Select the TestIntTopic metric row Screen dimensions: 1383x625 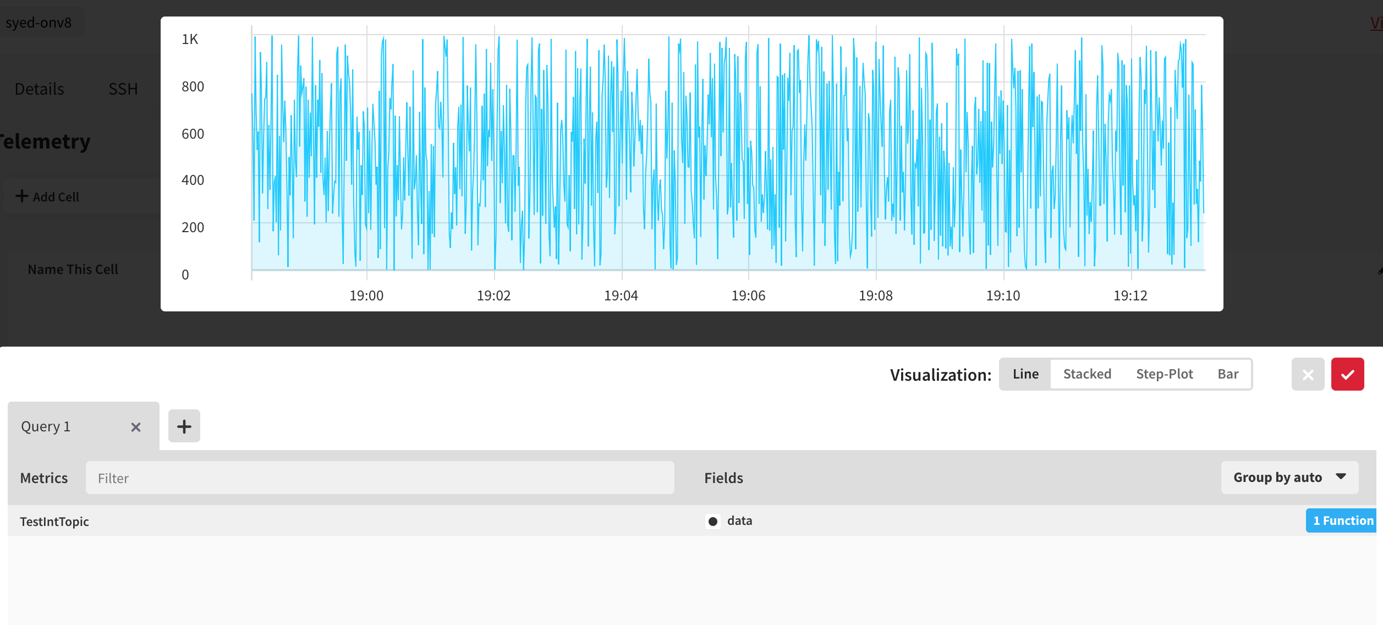point(54,521)
